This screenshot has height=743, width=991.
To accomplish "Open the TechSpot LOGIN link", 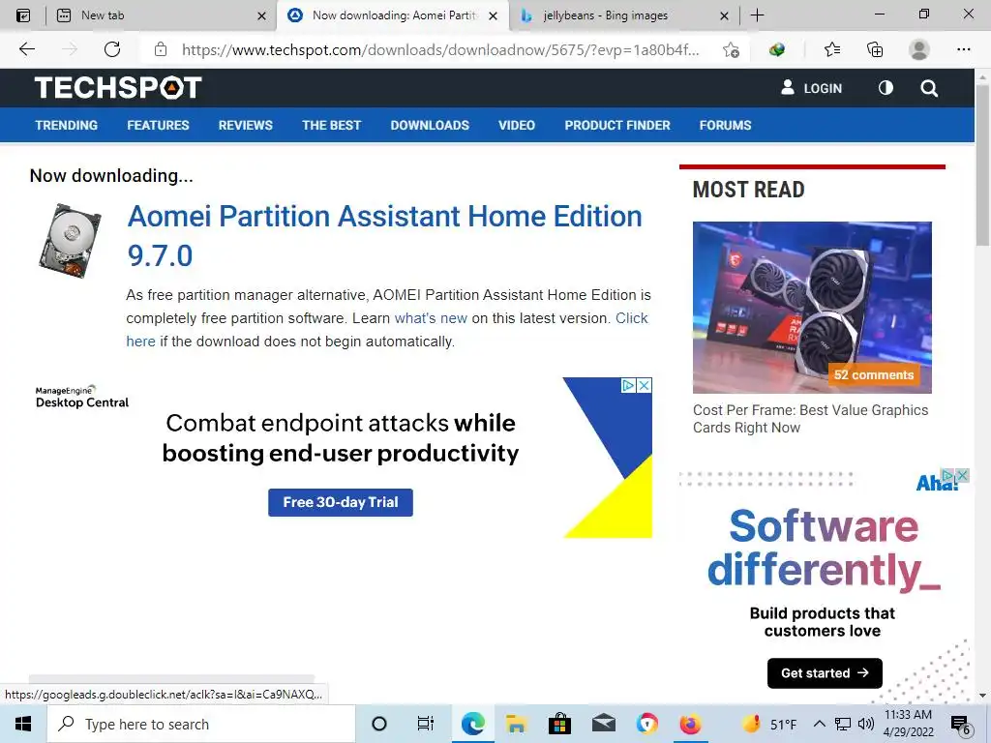I will tap(812, 88).
